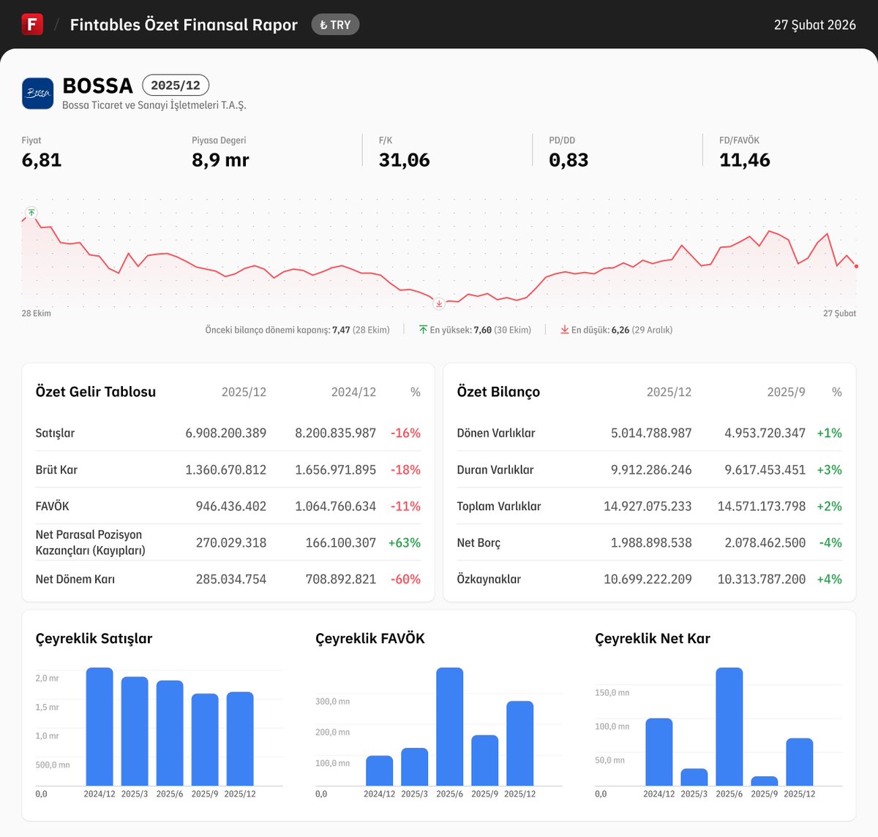The height and width of the screenshot is (837, 878).
Task: Click the red down-arrow beside En düşük
Action: [x=565, y=330]
